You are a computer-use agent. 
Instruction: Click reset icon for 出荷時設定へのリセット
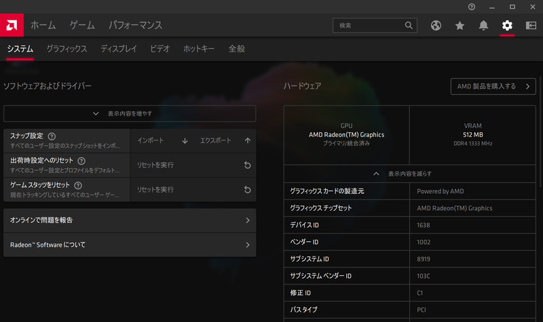247,165
